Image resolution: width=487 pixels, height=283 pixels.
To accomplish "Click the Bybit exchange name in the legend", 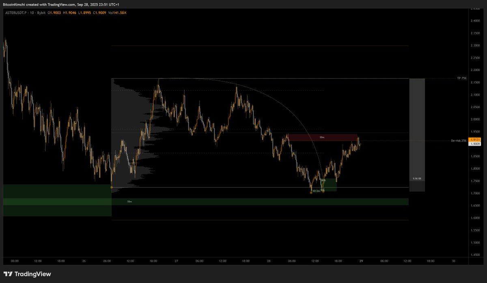I will pyautogui.click(x=41, y=13).
